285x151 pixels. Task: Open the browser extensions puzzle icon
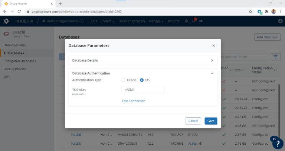[266, 11]
